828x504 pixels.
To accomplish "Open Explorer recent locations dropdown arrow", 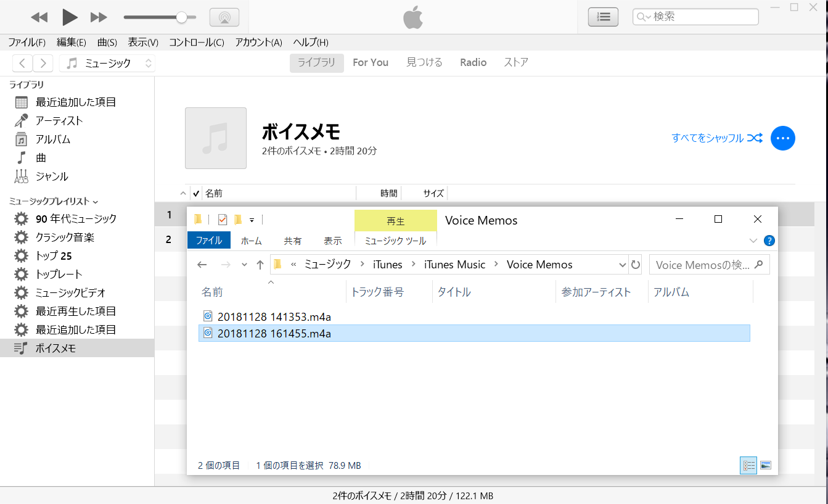I will (x=244, y=265).
